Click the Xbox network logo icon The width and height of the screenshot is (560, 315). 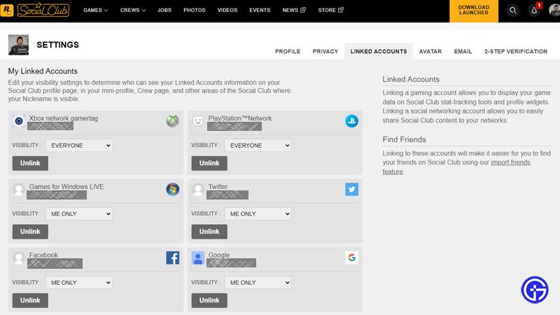click(x=172, y=121)
